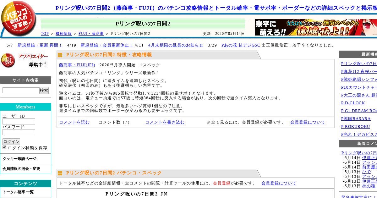
Task: Open commenter 前田慶 link
Action: coord(369,167)
